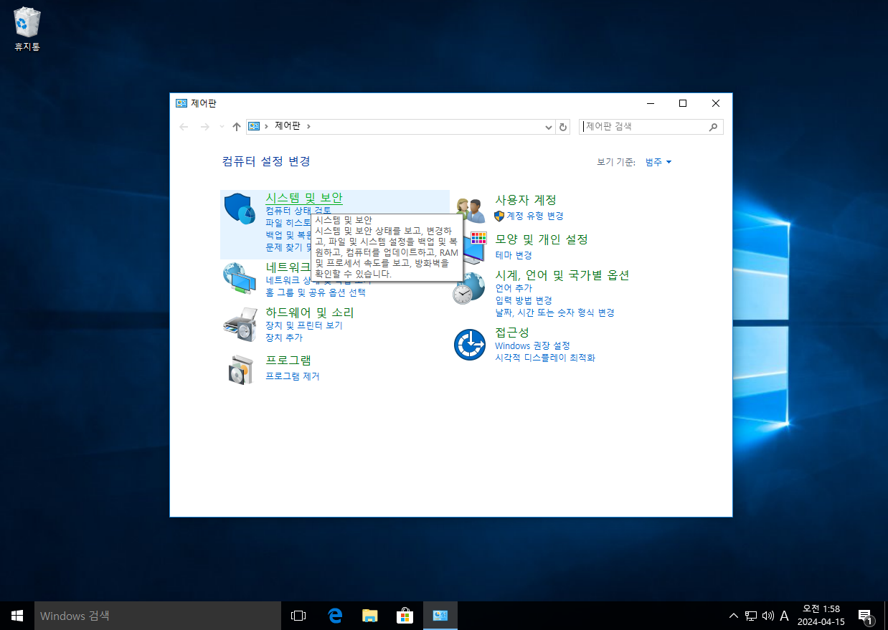Refresh the Control Panel address bar
The height and width of the screenshot is (630, 888).
click(x=563, y=127)
